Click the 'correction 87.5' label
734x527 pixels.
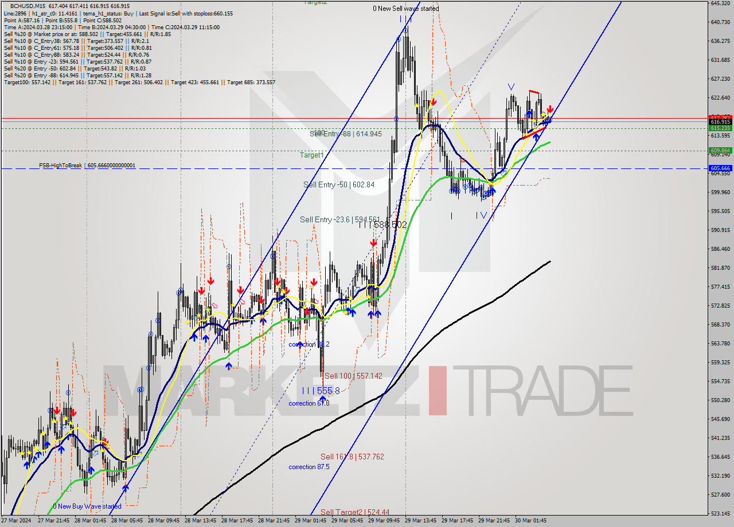coord(309,467)
